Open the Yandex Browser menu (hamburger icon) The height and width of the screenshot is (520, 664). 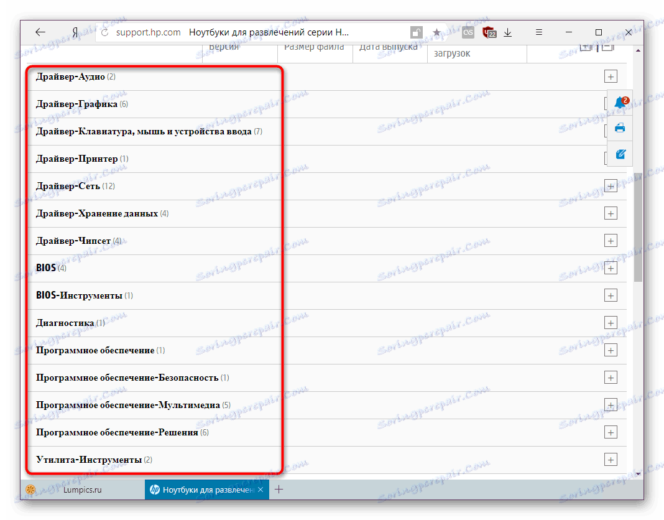pos(538,32)
